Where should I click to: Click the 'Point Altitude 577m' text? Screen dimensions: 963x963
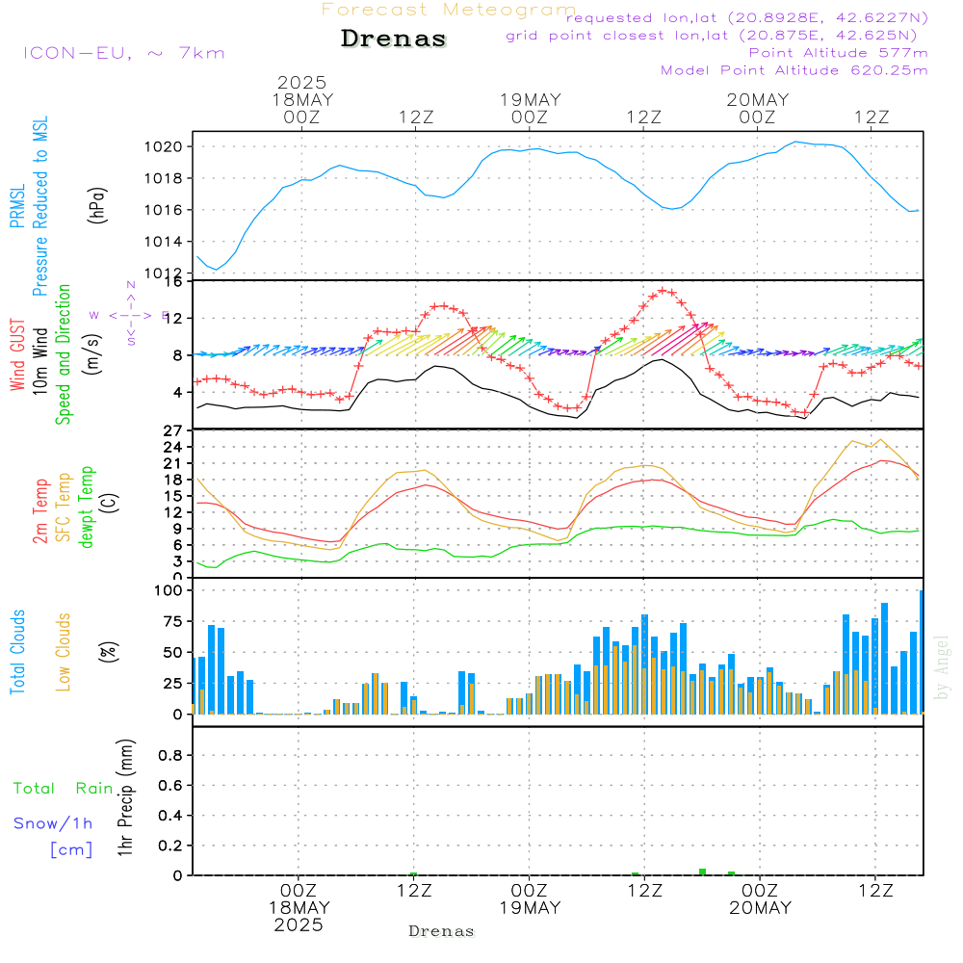838,53
